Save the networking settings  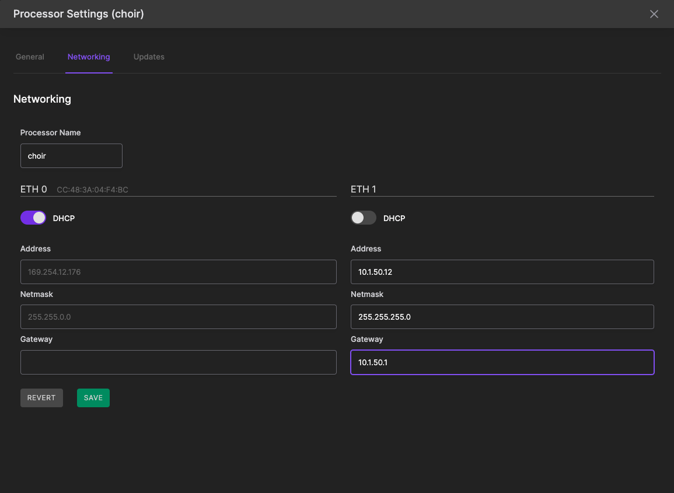tap(93, 398)
